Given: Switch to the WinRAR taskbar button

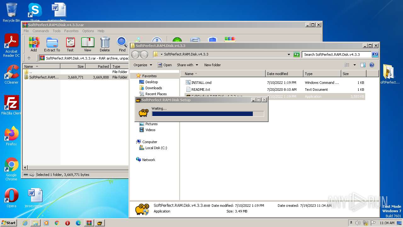Looking at the screenshot, I should click(x=89, y=223).
